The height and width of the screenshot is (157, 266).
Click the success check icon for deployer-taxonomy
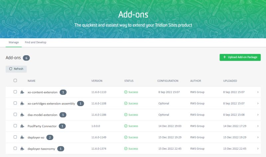click(126, 149)
